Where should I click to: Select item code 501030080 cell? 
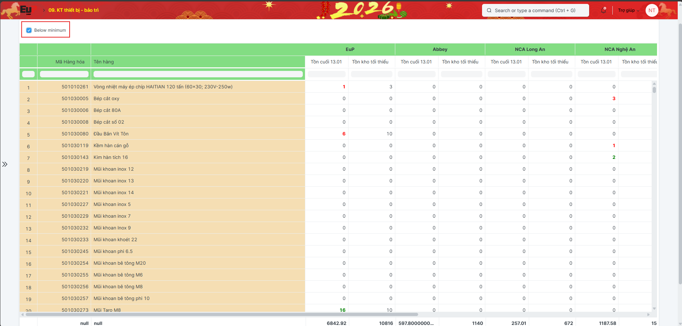coord(75,134)
